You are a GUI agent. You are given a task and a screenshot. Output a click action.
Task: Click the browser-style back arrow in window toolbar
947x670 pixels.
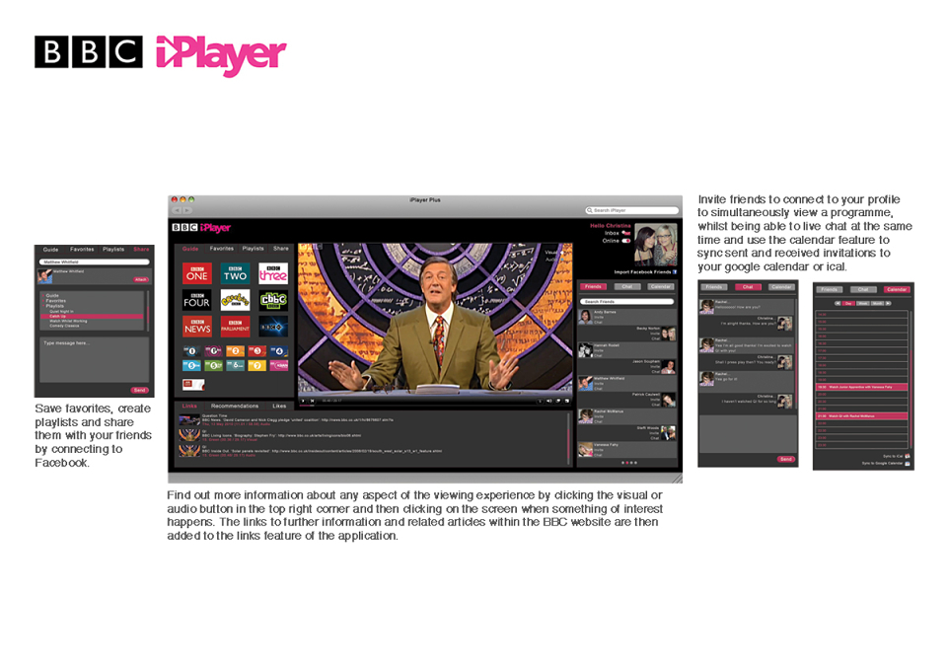(177, 210)
